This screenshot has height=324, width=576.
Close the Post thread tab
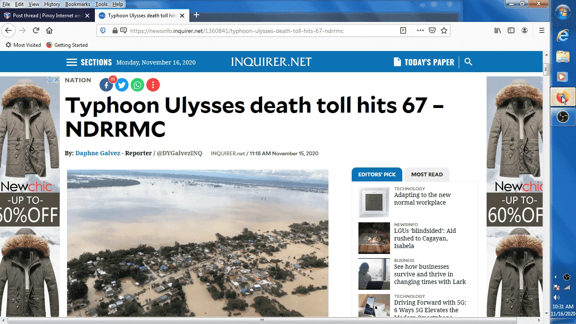point(87,16)
